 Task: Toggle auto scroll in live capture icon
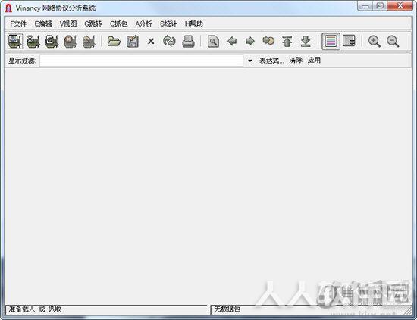pyautogui.click(x=350, y=41)
